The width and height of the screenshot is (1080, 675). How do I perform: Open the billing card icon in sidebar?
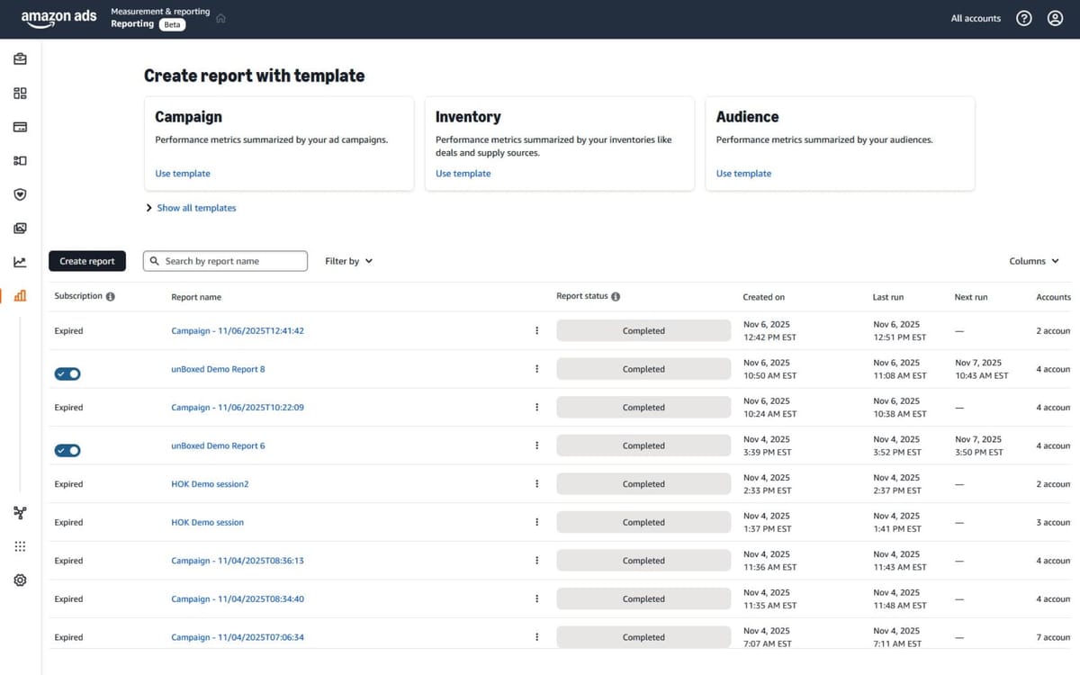[x=20, y=127]
